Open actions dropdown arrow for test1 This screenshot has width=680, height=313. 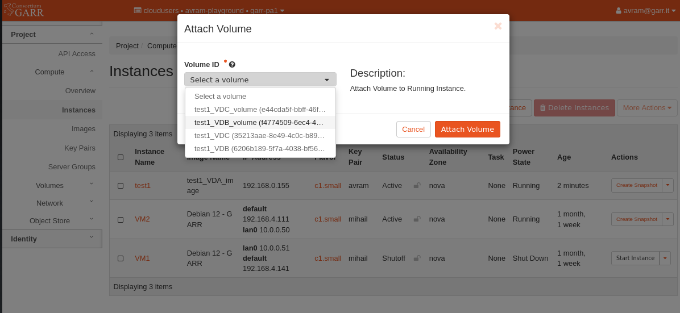[x=667, y=185]
